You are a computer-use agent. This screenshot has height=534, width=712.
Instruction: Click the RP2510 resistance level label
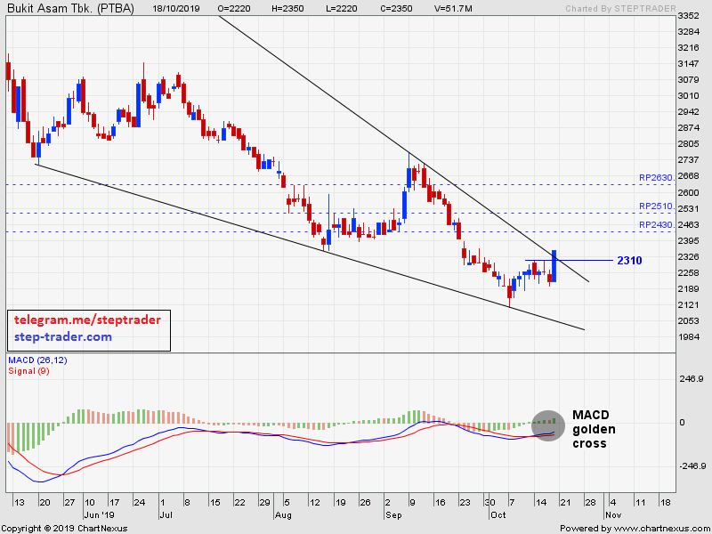pos(656,206)
